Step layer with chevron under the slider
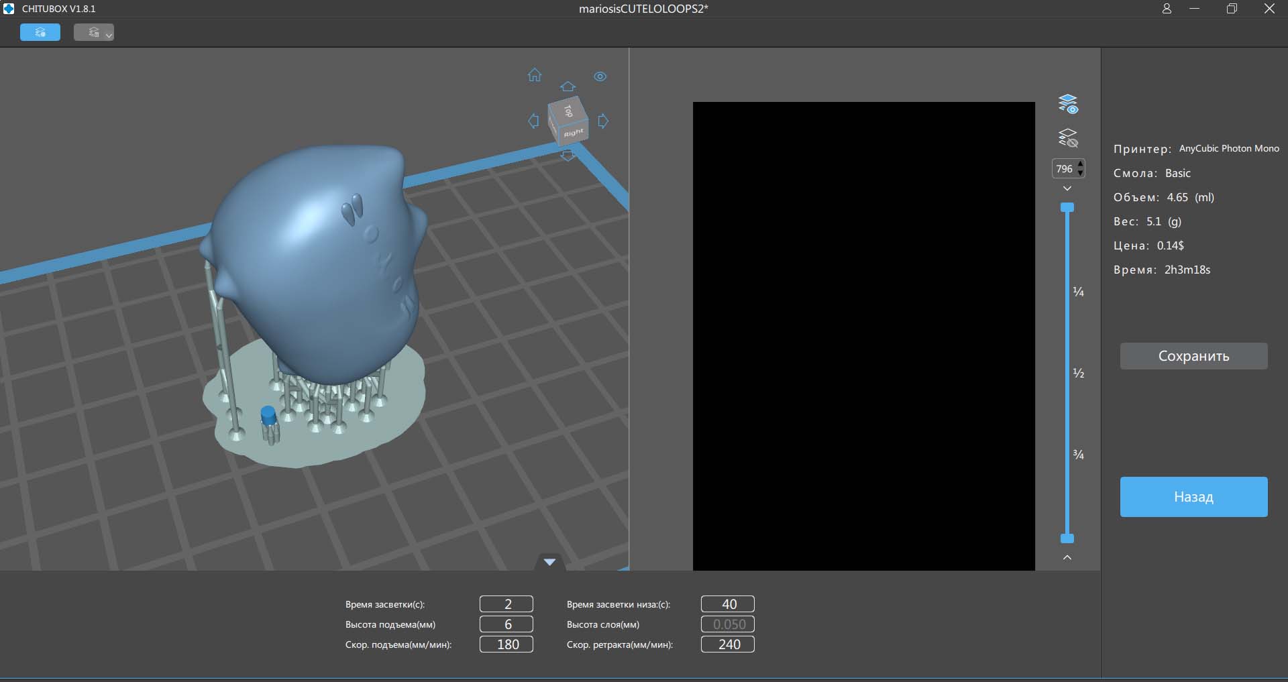Screen dimensions: 1288x682 point(1067,557)
